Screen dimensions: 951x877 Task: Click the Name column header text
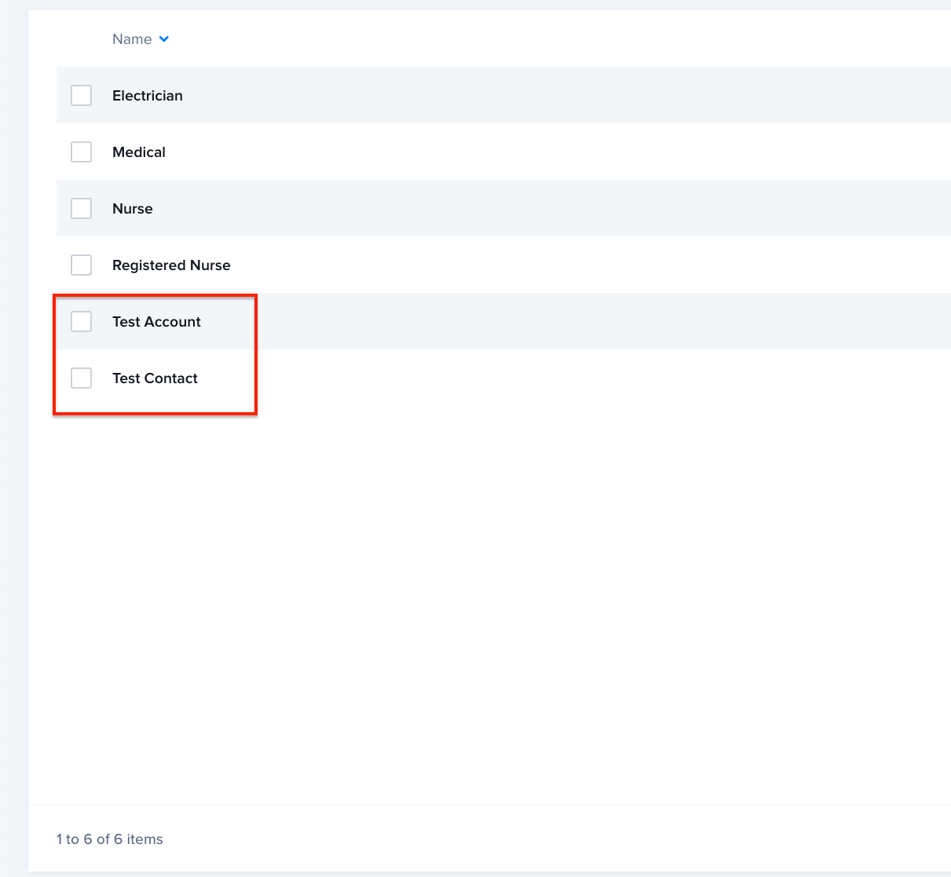click(x=131, y=39)
